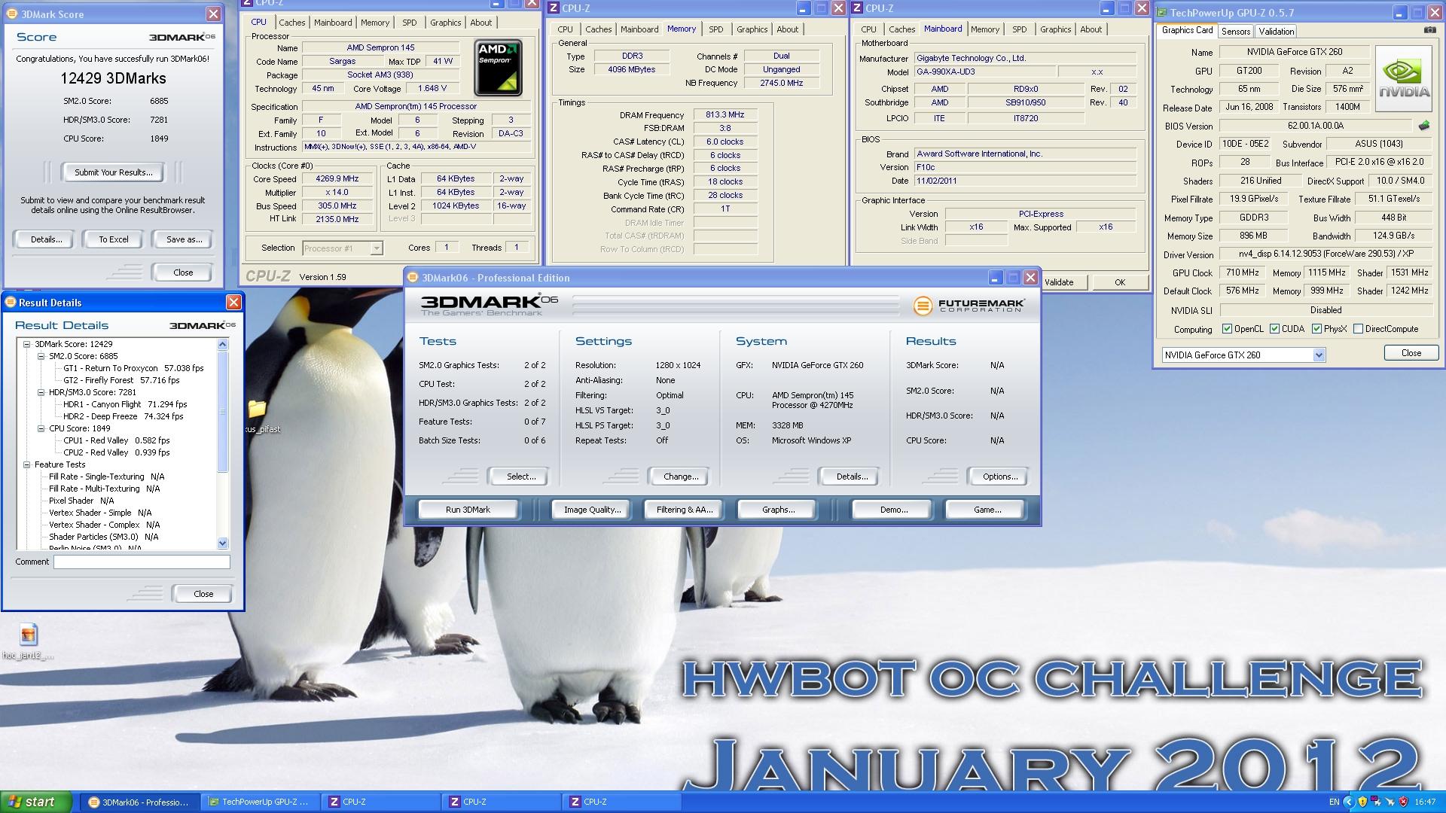The width and height of the screenshot is (1446, 813).
Task: Switch to 3DMark06 taskbar item
Action: [140, 802]
